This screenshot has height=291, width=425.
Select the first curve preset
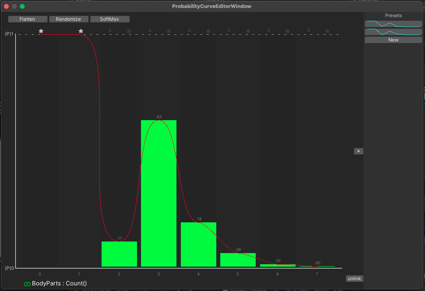pos(393,24)
